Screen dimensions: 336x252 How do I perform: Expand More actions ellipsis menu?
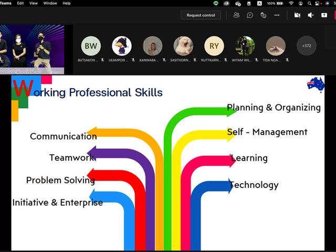tap(277, 15)
